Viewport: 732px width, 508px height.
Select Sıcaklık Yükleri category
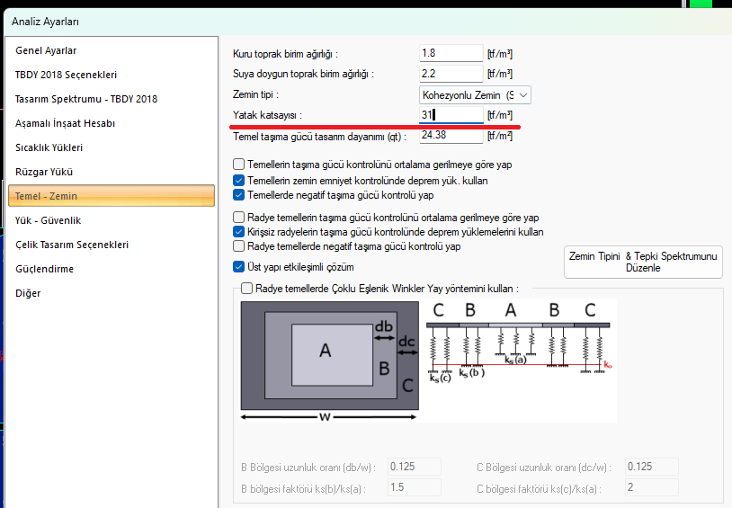click(49, 147)
